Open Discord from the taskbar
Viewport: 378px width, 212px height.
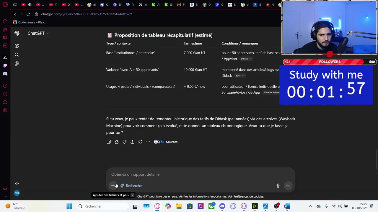click(x=222, y=206)
